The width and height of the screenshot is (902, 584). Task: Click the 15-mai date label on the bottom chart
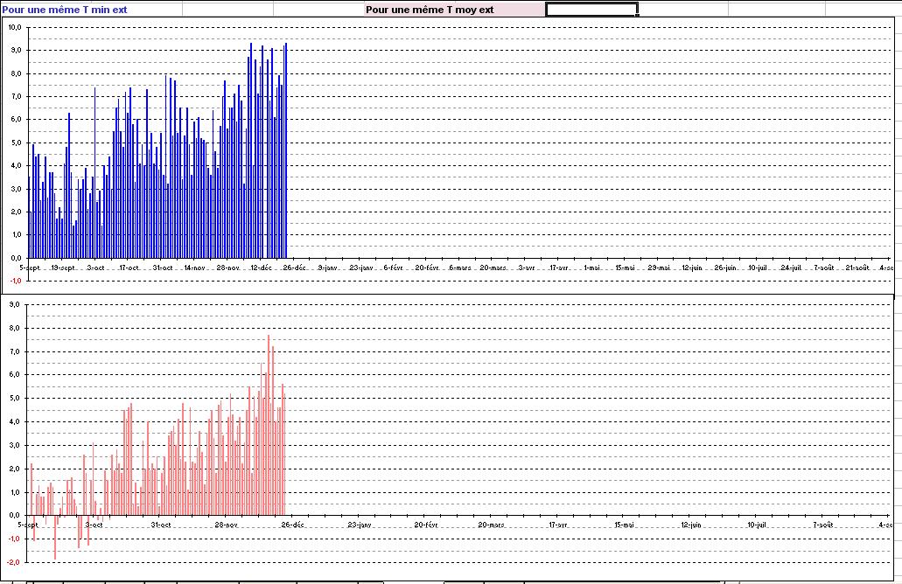[624, 525]
